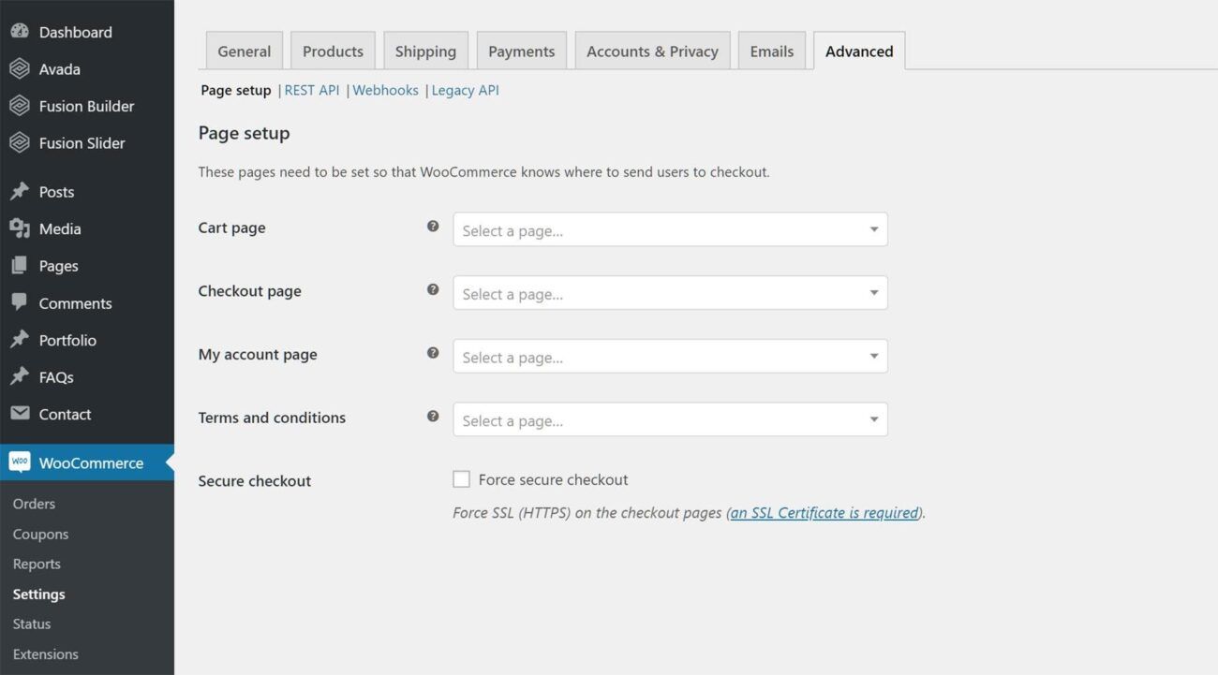This screenshot has width=1218, height=675.
Task: Click help icon for Terms and conditions
Action: (433, 416)
